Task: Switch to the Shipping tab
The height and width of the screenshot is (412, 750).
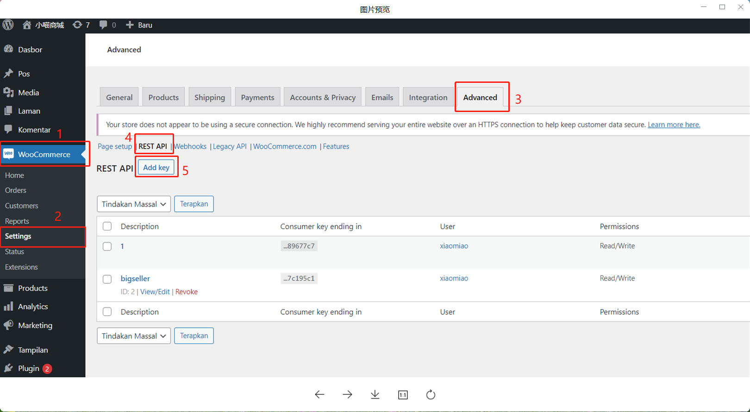Action: (210, 97)
